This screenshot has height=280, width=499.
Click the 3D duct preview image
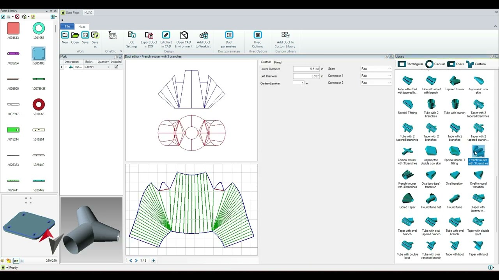coord(91,230)
